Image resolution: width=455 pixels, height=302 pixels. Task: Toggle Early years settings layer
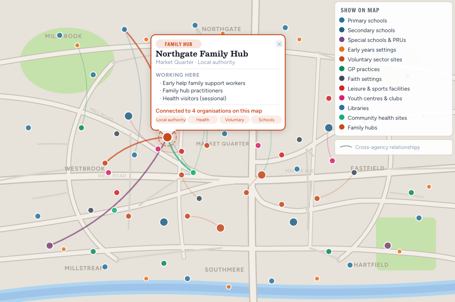367,50
